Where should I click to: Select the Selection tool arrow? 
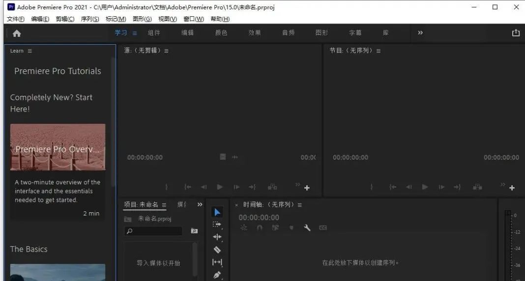(217, 212)
